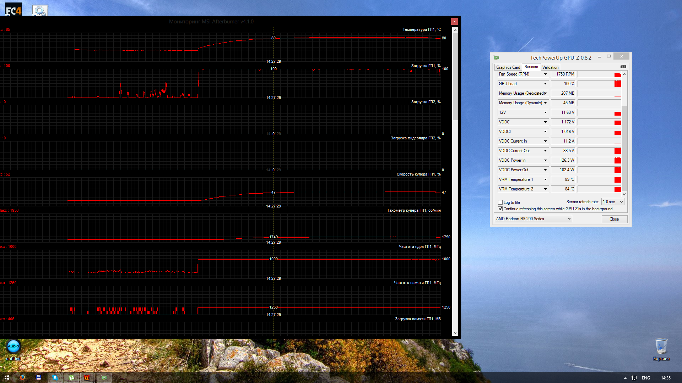Viewport: 682px width, 383px height.
Task: Uncheck Continue refreshing in background option
Action: 500,209
